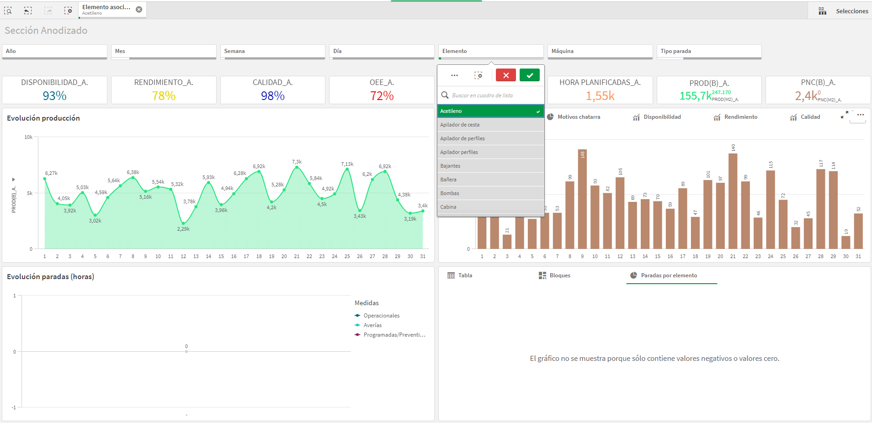Switch to Disponibilidad tab

[x=657, y=117]
